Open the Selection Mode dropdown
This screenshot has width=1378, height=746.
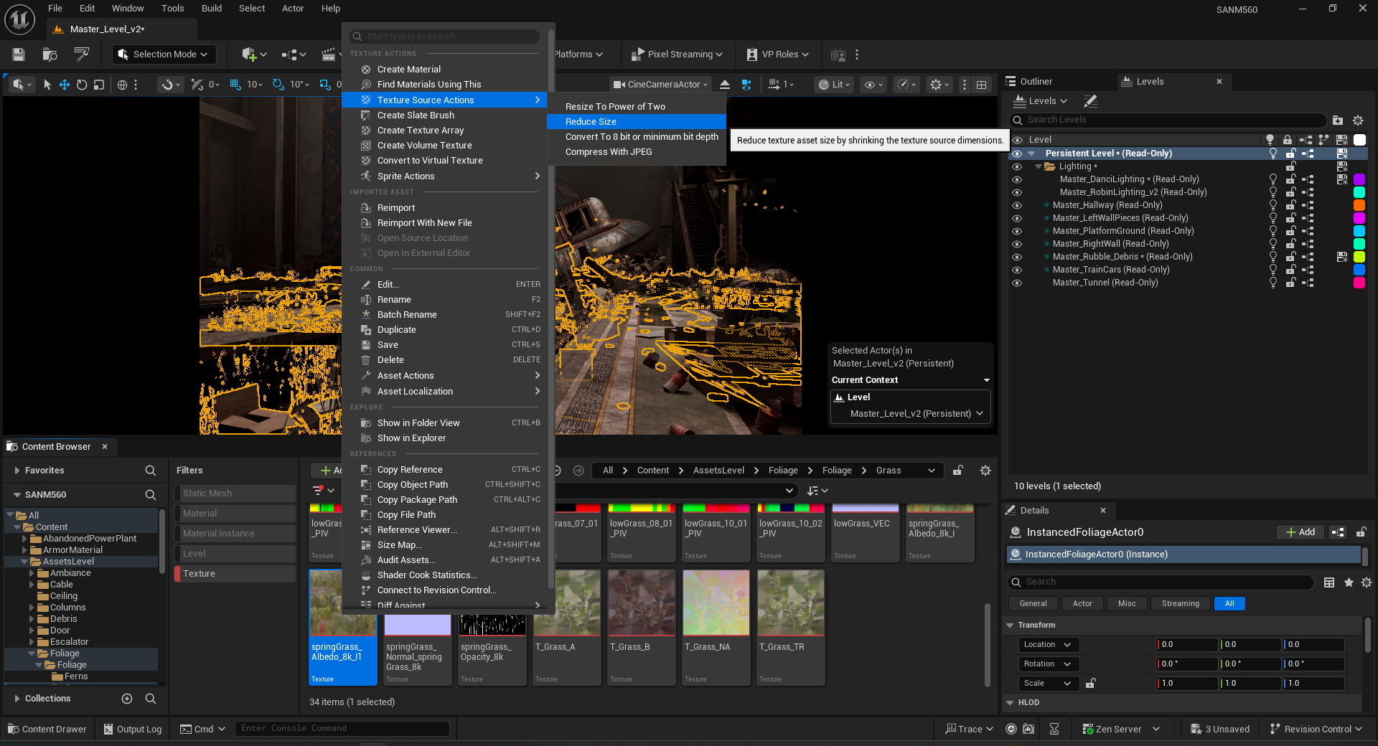163,55
